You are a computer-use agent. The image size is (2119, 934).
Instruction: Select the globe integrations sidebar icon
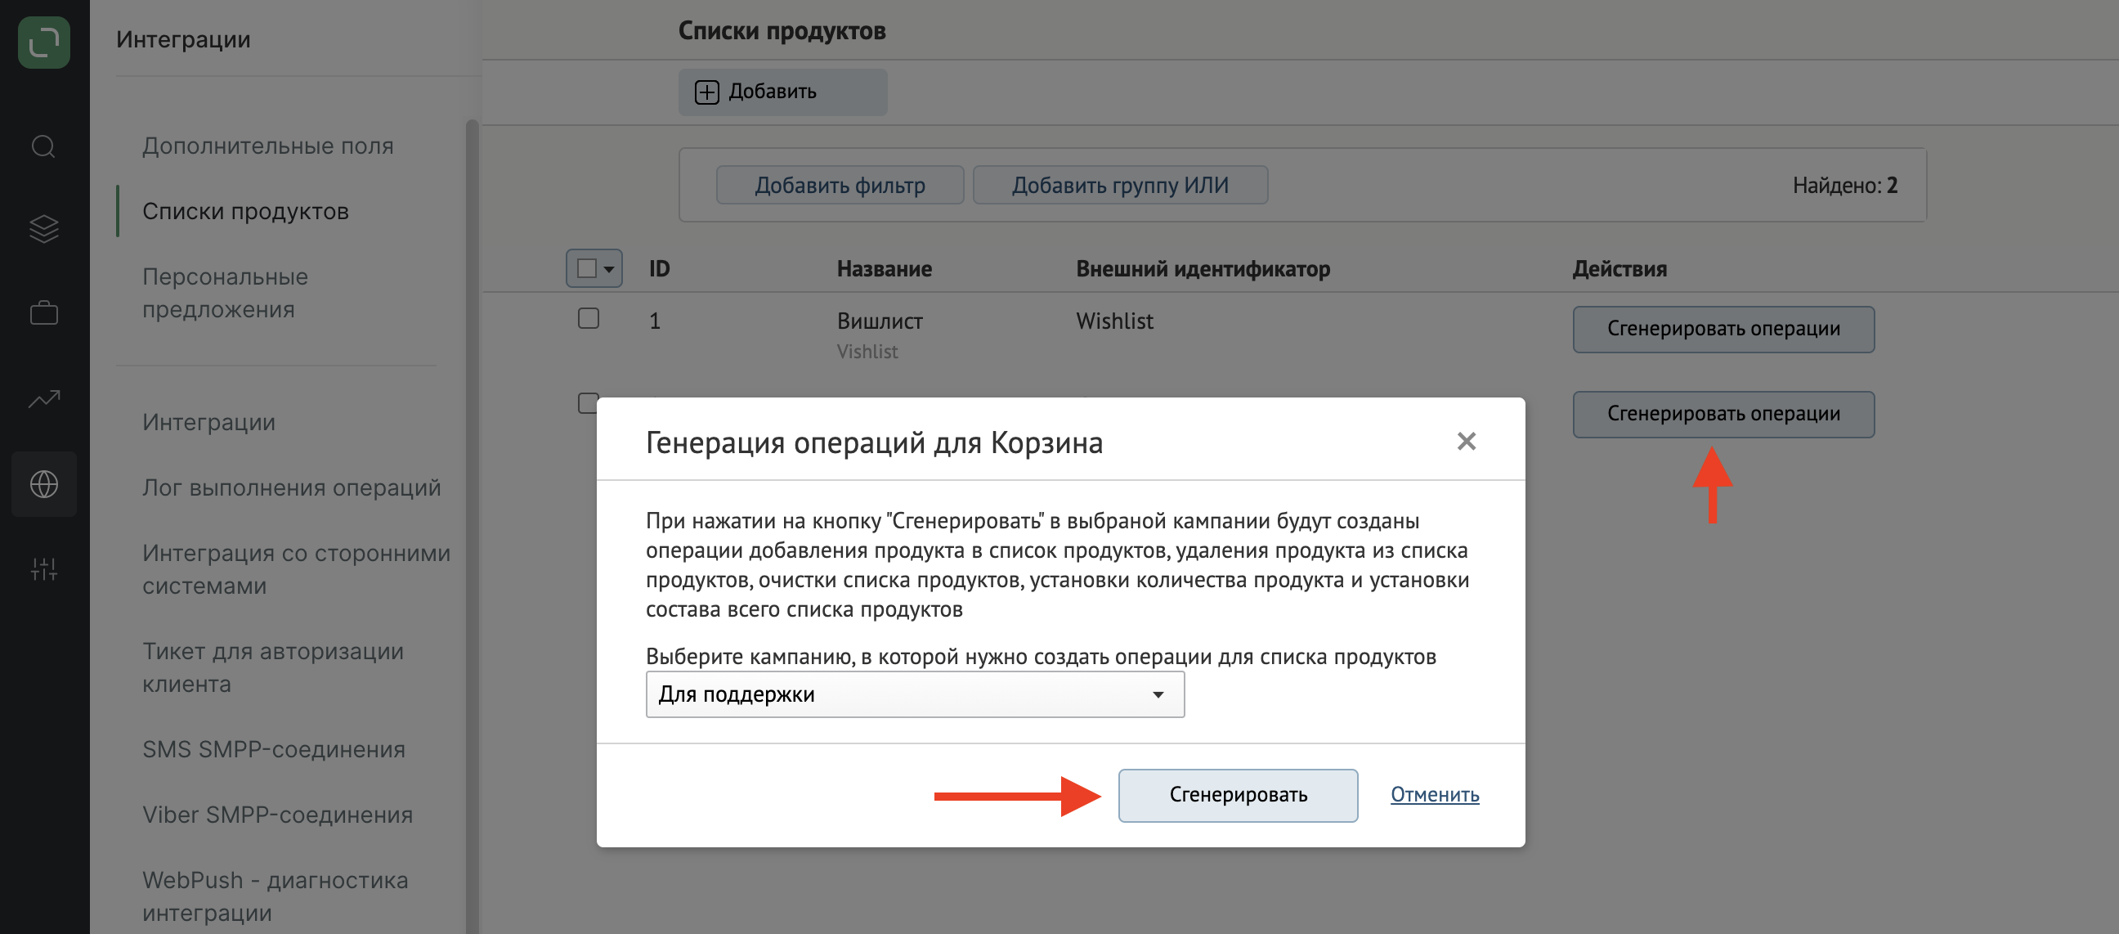point(43,484)
